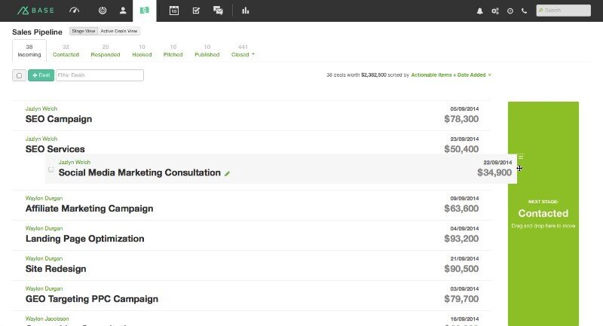Click the pencil icon to edit Social Media deal
This screenshot has height=326, width=603.
[x=228, y=173]
